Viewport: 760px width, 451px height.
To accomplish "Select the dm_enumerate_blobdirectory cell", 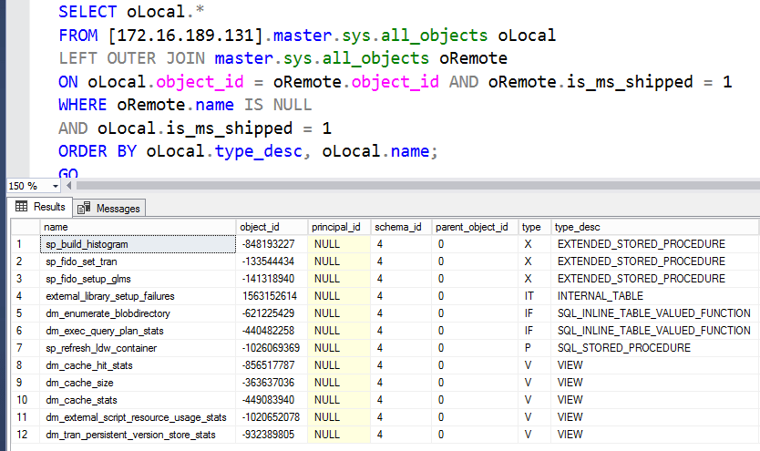I will pyautogui.click(x=138, y=313).
